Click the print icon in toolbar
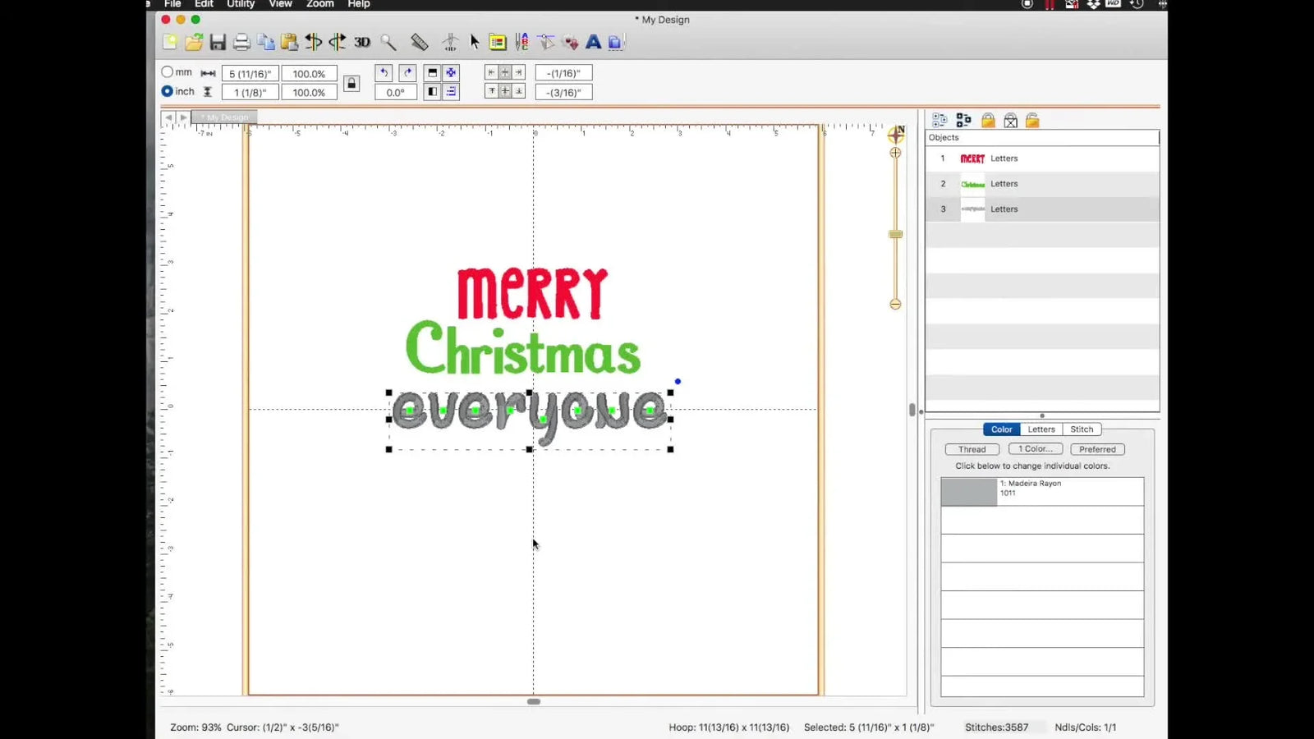Screen dimensions: 1314x739 click(x=241, y=42)
